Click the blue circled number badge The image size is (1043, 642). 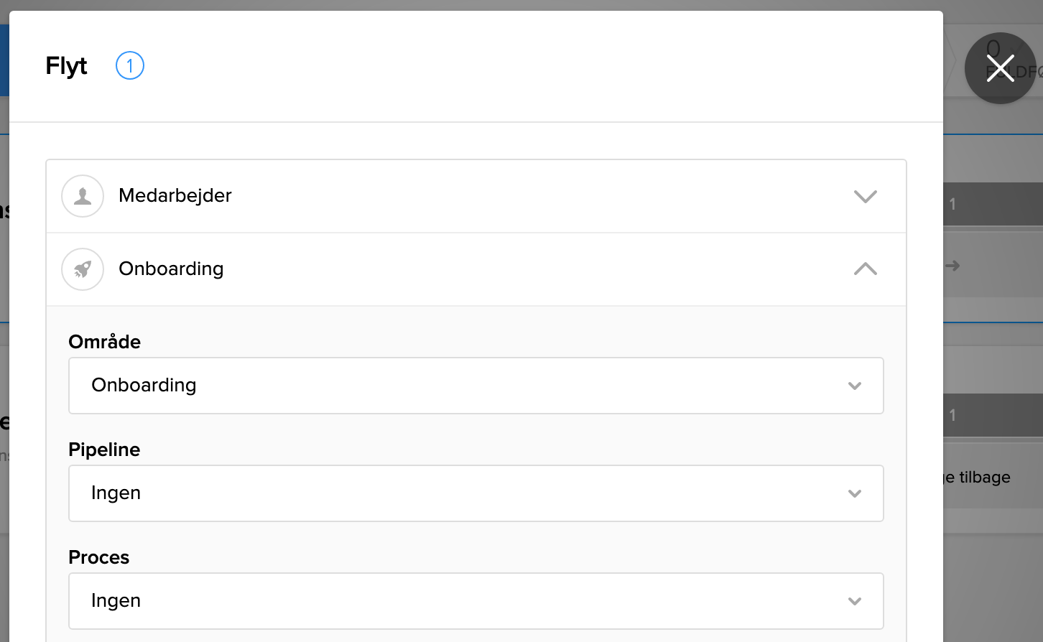click(x=130, y=66)
